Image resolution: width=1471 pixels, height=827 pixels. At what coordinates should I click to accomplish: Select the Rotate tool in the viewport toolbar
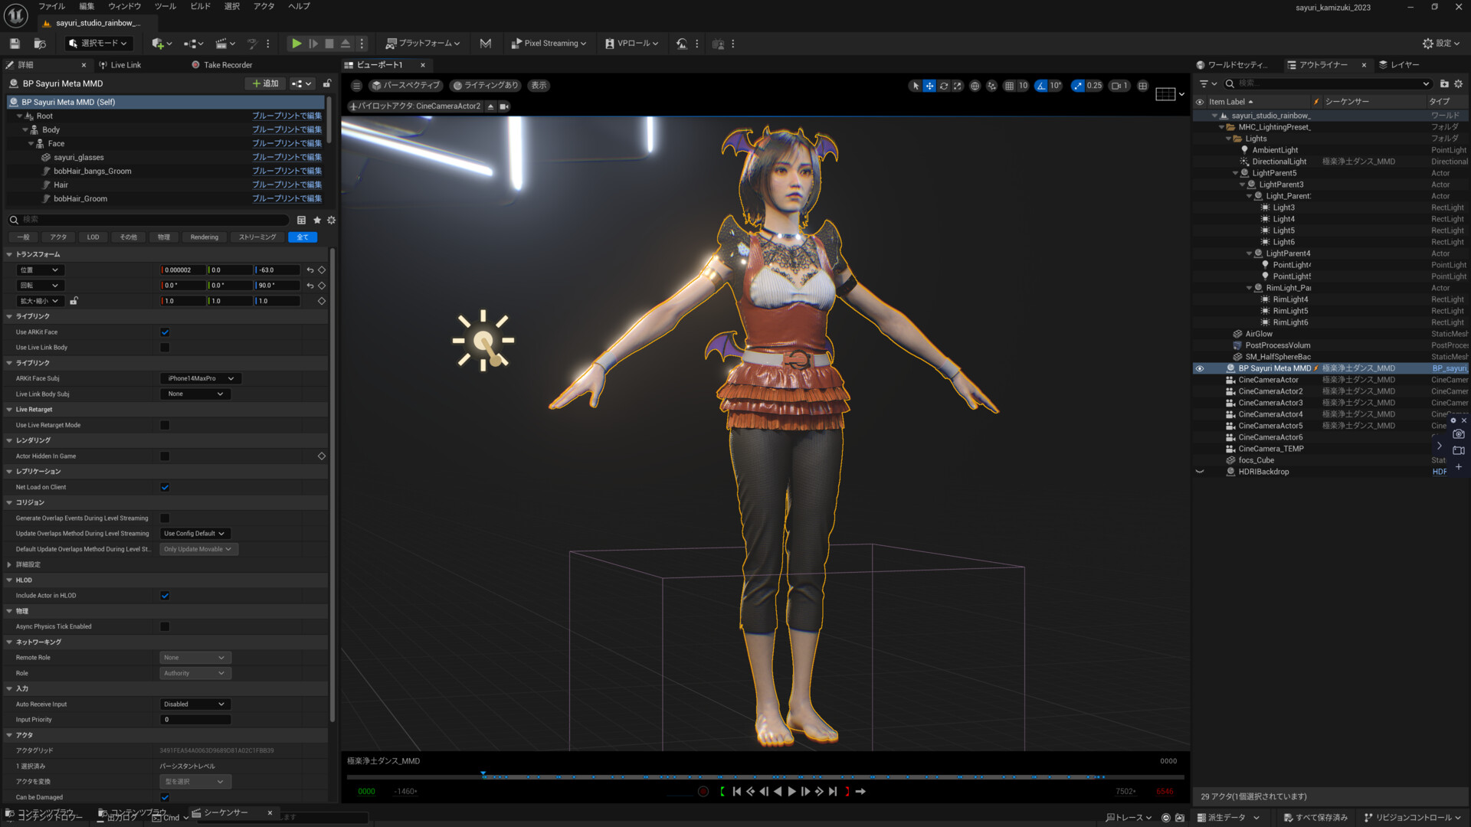point(944,86)
